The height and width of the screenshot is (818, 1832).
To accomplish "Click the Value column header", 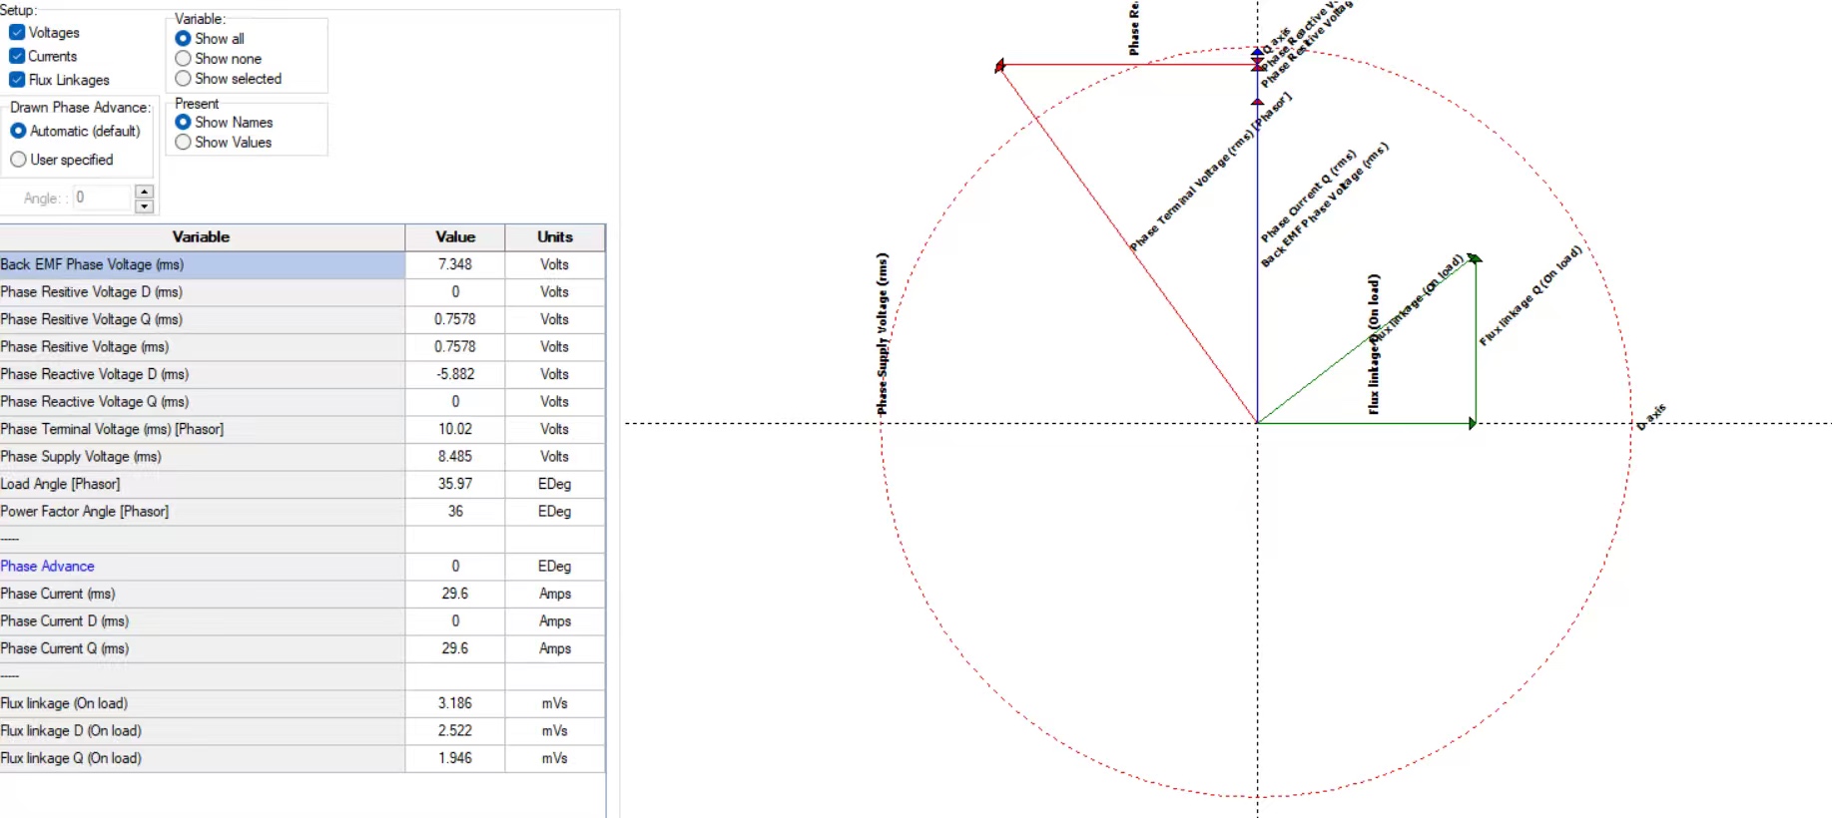I will click(454, 237).
